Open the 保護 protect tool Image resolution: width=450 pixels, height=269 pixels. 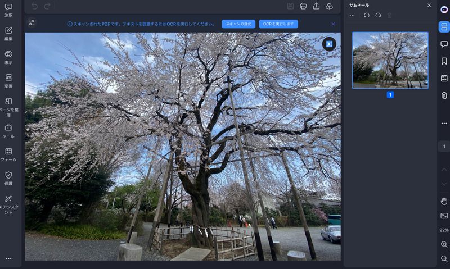(8, 179)
